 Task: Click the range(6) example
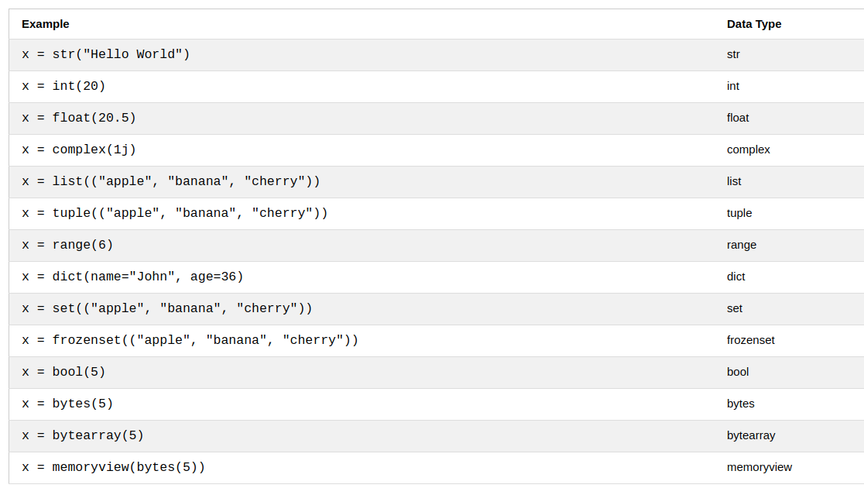pos(67,245)
